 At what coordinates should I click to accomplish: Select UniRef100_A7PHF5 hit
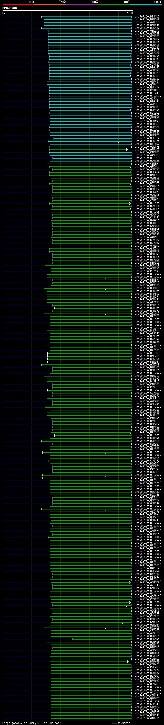147,104
